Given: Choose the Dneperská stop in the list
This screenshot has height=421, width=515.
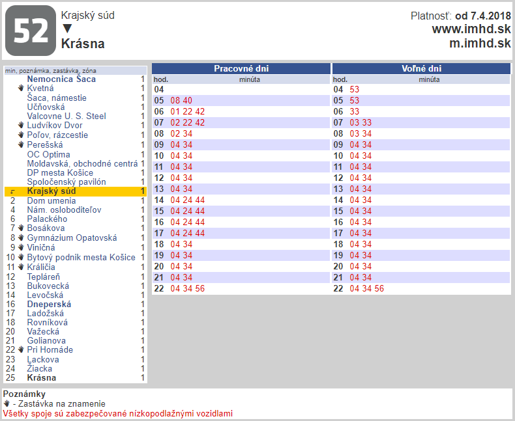Looking at the screenshot, I should [50, 304].
